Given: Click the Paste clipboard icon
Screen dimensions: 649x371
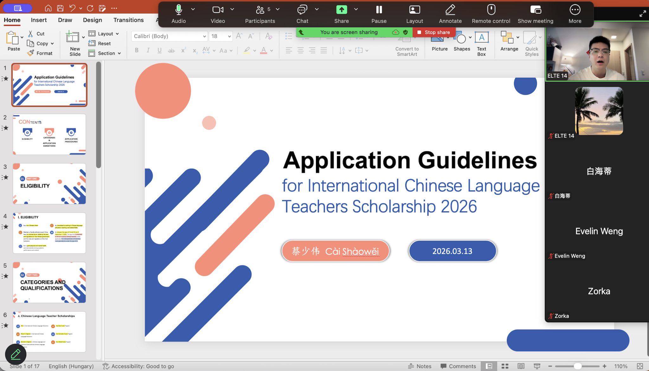Looking at the screenshot, I should click(12, 38).
